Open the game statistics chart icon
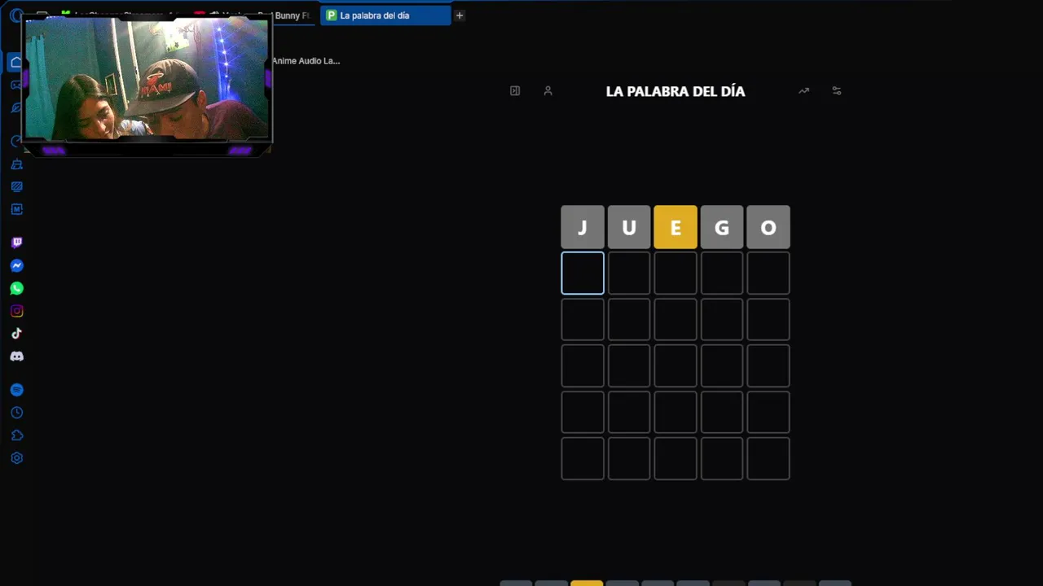 pyautogui.click(x=803, y=90)
